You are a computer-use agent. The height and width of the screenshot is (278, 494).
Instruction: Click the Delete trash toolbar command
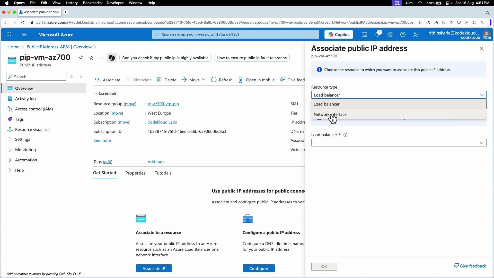click(x=167, y=80)
